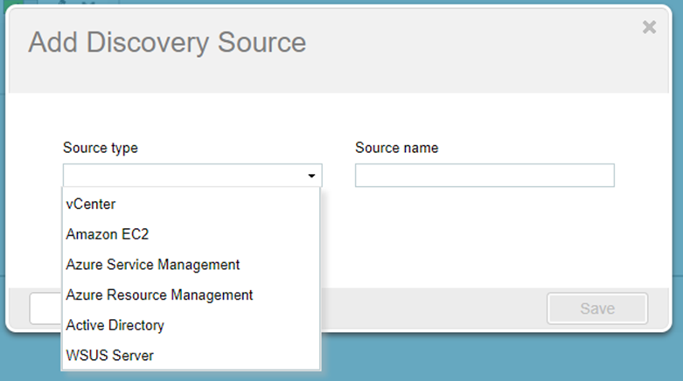Click the Add Discovery Source title text
The height and width of the screenshot is (381, 683).
pyautogui.click(x=167, y=42)
